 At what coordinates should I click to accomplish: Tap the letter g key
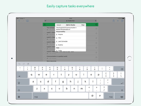[x=63, y=82]
